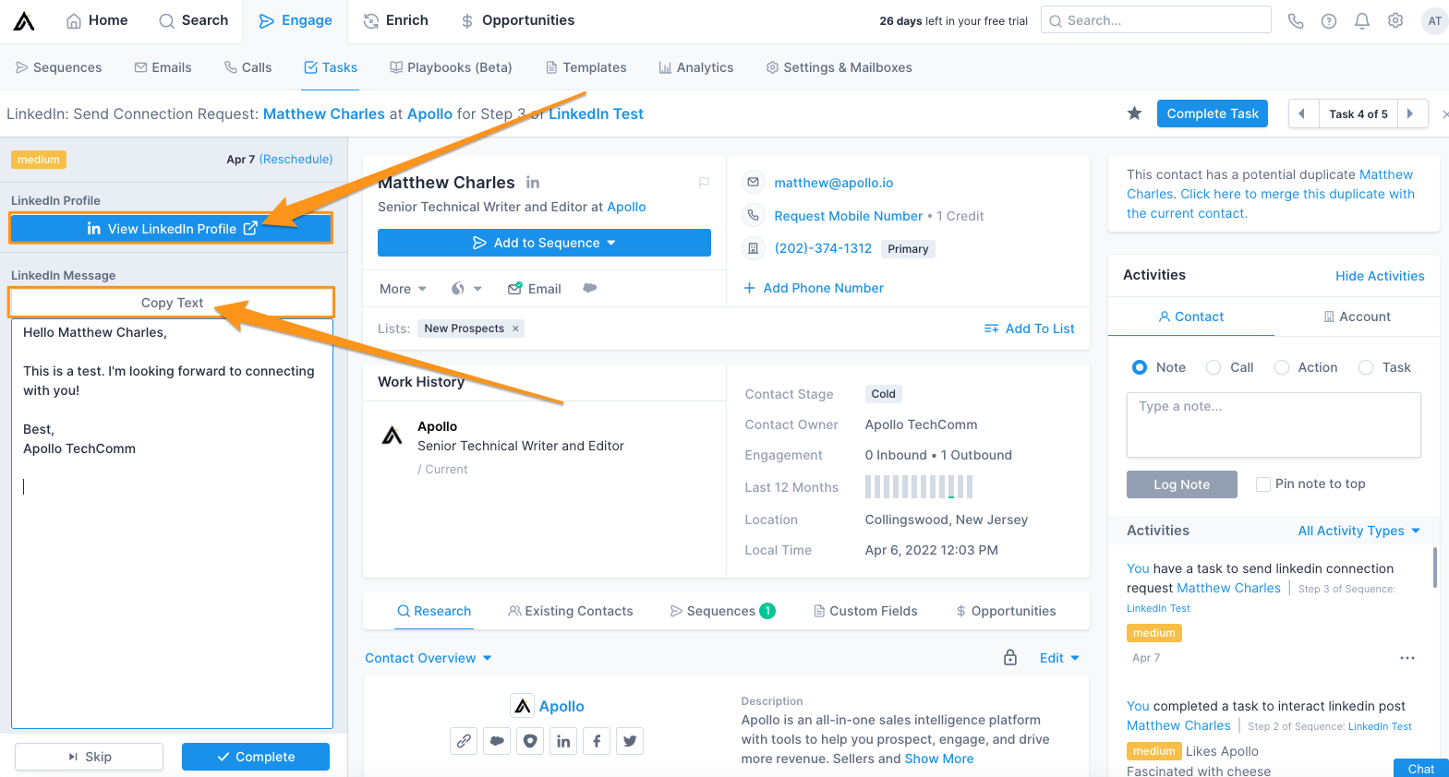Switch to the Calls tab
The image size is (1449, 777).
coord(248,67)
